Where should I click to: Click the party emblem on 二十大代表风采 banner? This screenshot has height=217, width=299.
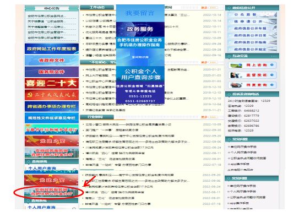pyautogui.click(x=30, y=95)
